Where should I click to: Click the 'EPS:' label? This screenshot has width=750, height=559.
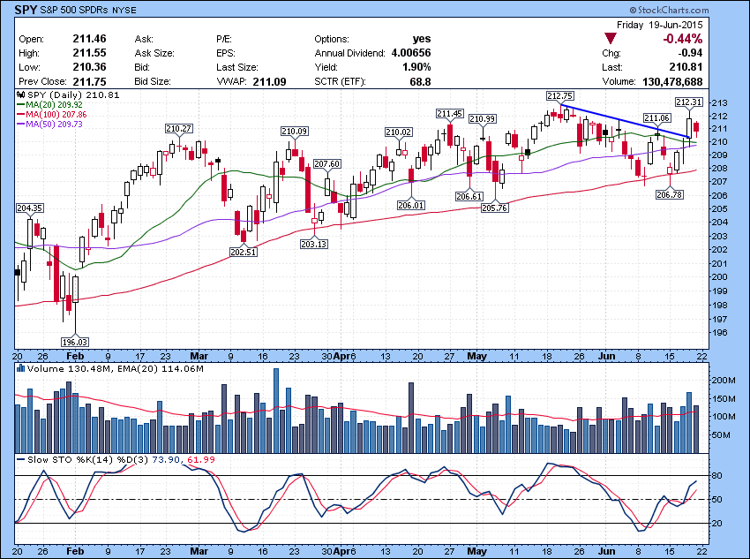(225, 53)
